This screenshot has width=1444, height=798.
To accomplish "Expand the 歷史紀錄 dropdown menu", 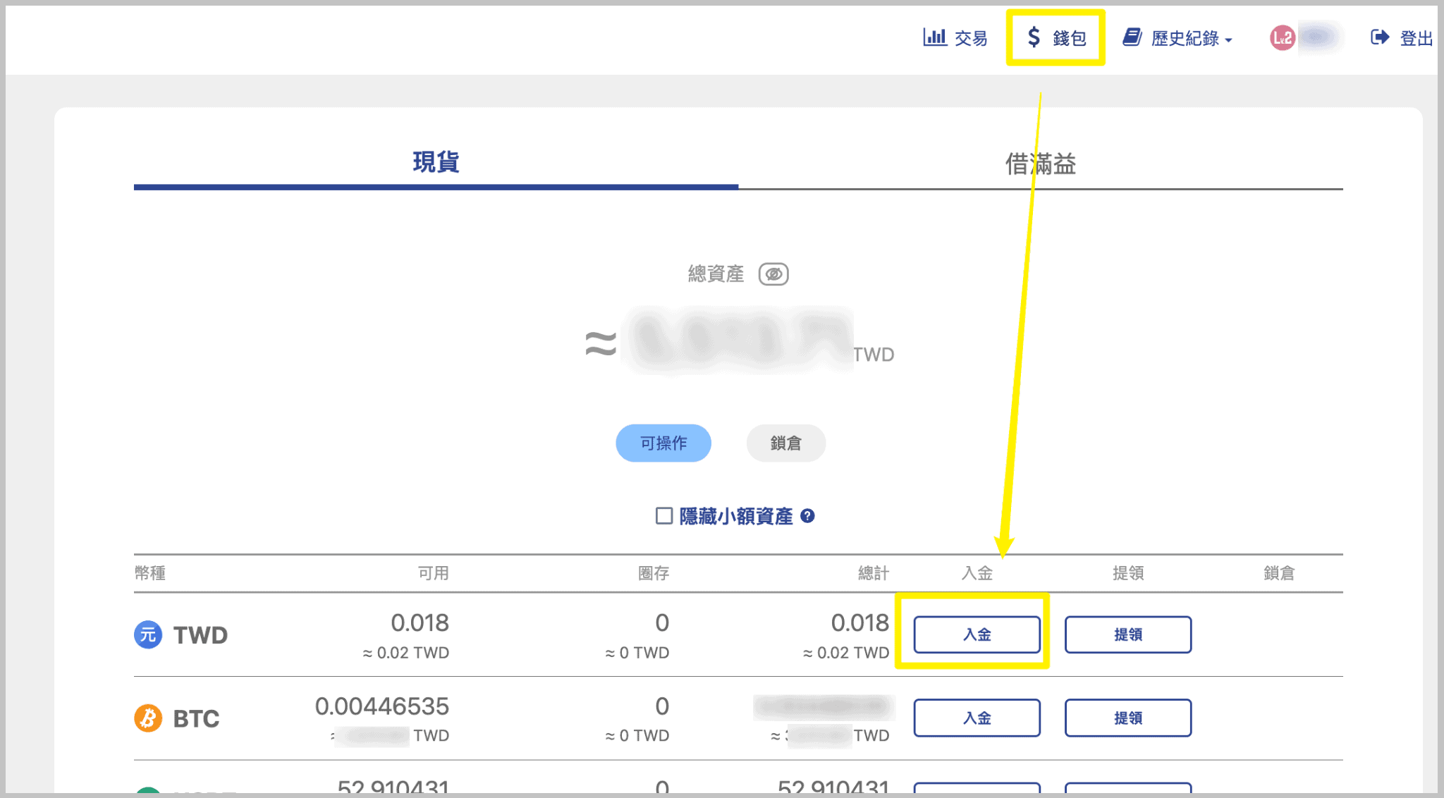I will point(1190,39).
